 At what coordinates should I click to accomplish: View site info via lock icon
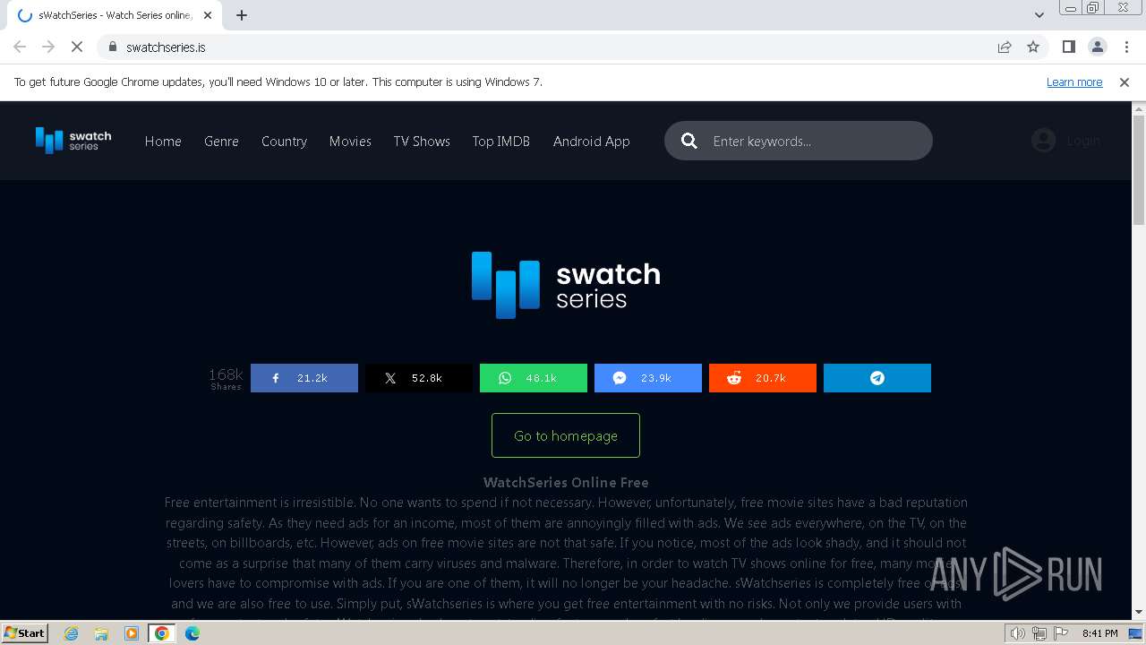112,47
